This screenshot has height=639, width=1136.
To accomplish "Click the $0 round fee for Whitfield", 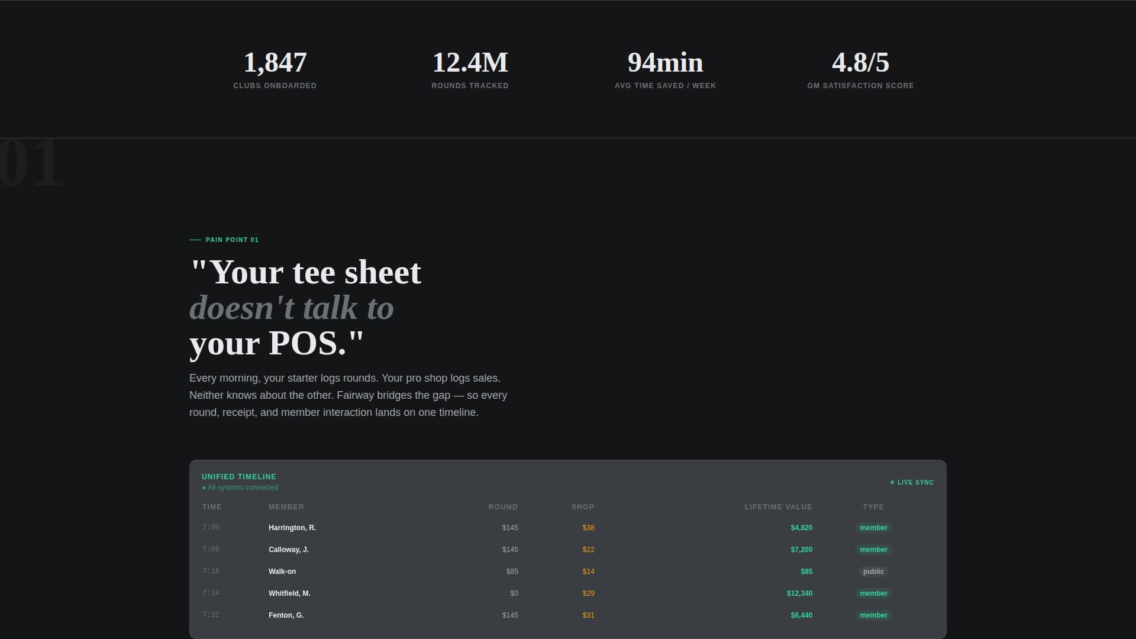I will [514, 593].
